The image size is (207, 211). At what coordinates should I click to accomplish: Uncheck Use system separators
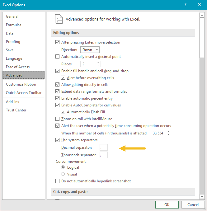58,140
